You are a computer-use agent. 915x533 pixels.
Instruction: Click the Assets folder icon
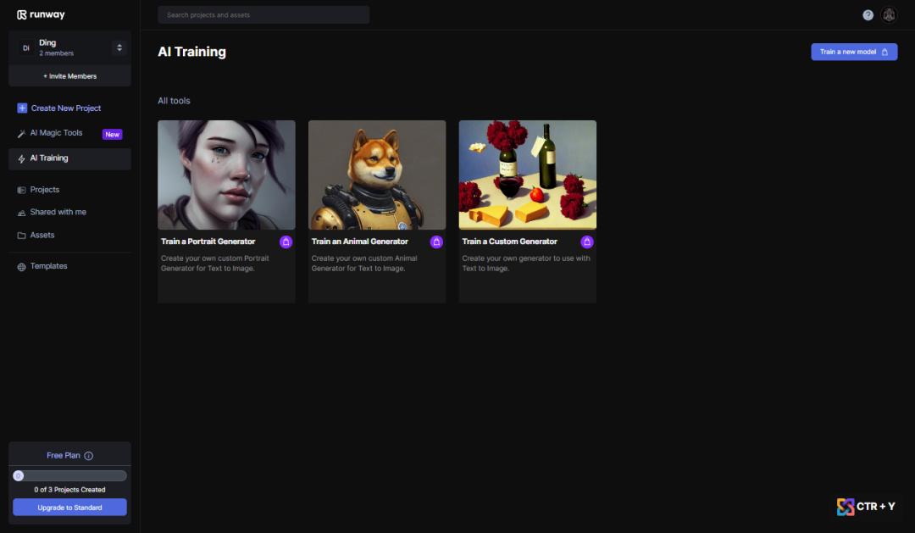(21, 236)
